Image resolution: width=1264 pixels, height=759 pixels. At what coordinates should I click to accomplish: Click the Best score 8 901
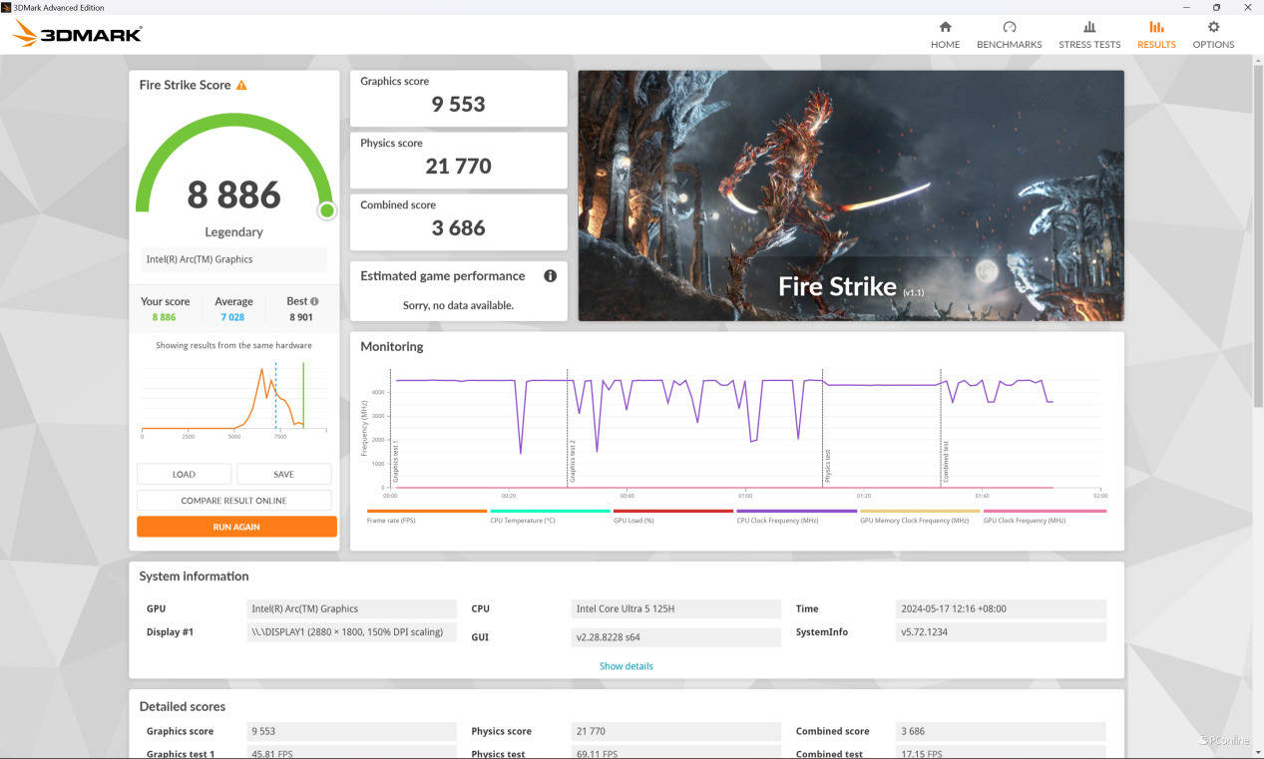[300, 317]
